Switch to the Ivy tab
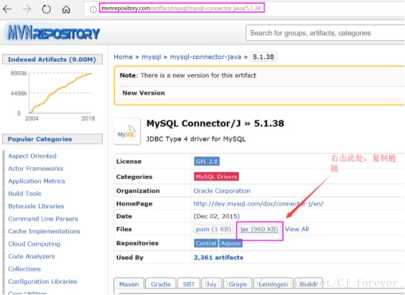 pos(212,284)
